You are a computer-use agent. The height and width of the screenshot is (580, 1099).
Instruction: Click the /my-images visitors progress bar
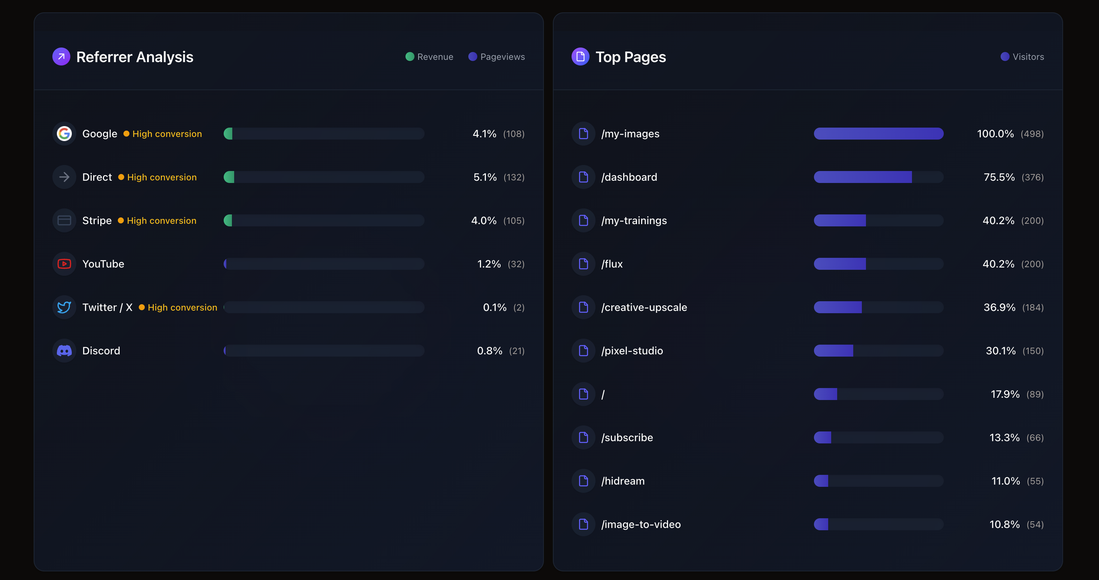(x=878, y=134)
